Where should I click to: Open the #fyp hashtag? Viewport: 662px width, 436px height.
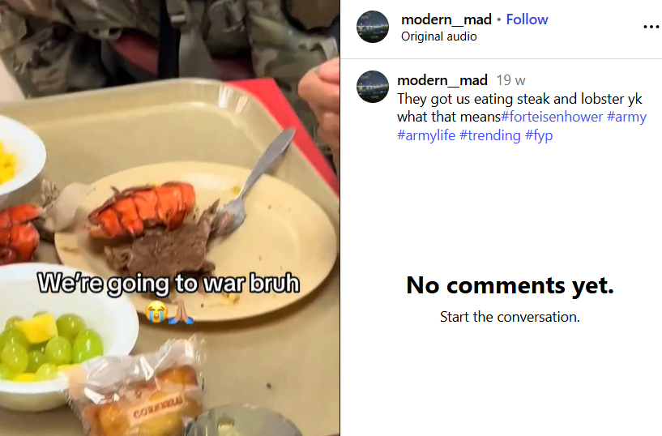click(539, 135)
